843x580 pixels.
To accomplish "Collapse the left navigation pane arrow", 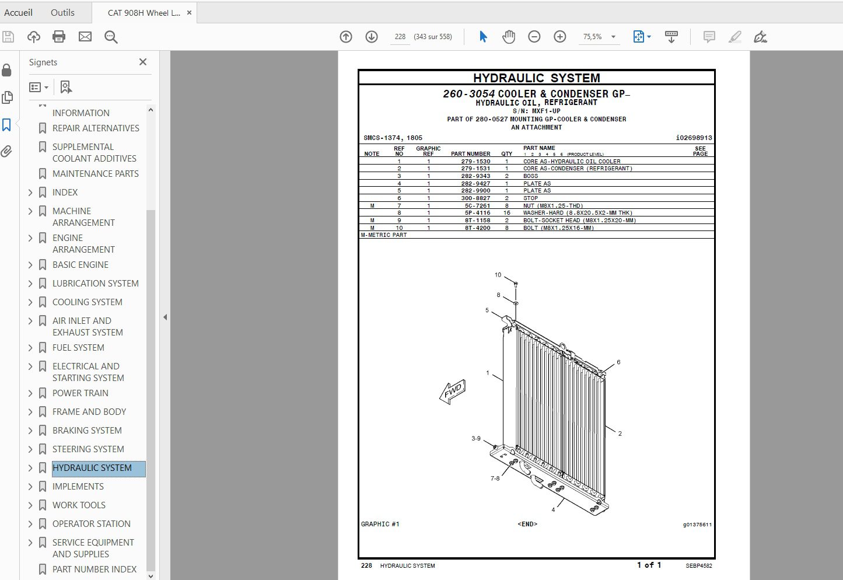I will [x=165, y=317].
